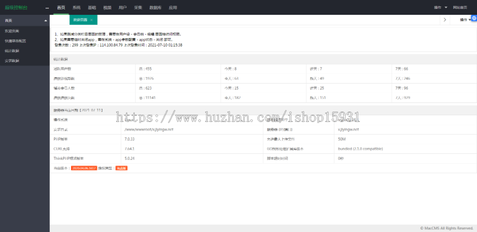Click the 总：11141 statistics cell
The width and height of the screenshot is (477, 232).
[178, 98]
